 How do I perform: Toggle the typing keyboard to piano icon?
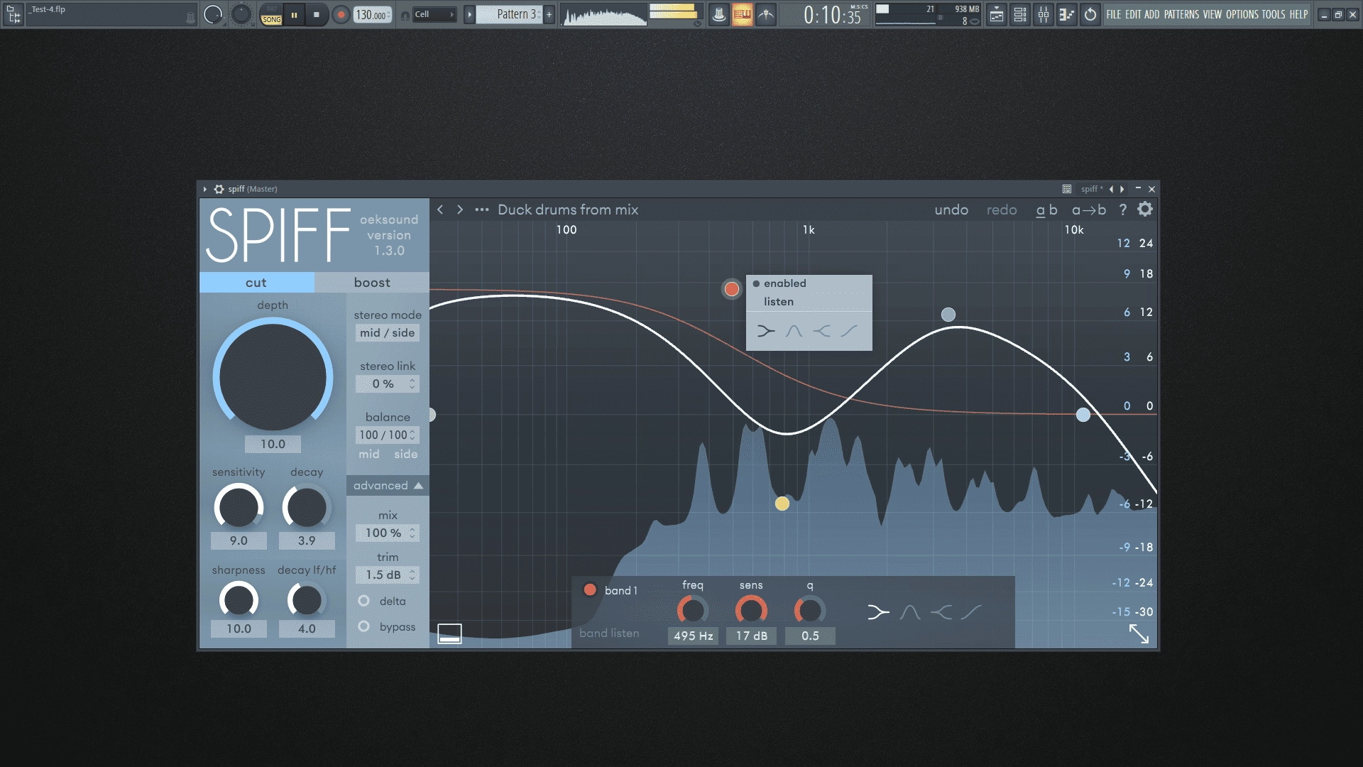[x=742, y=14]
